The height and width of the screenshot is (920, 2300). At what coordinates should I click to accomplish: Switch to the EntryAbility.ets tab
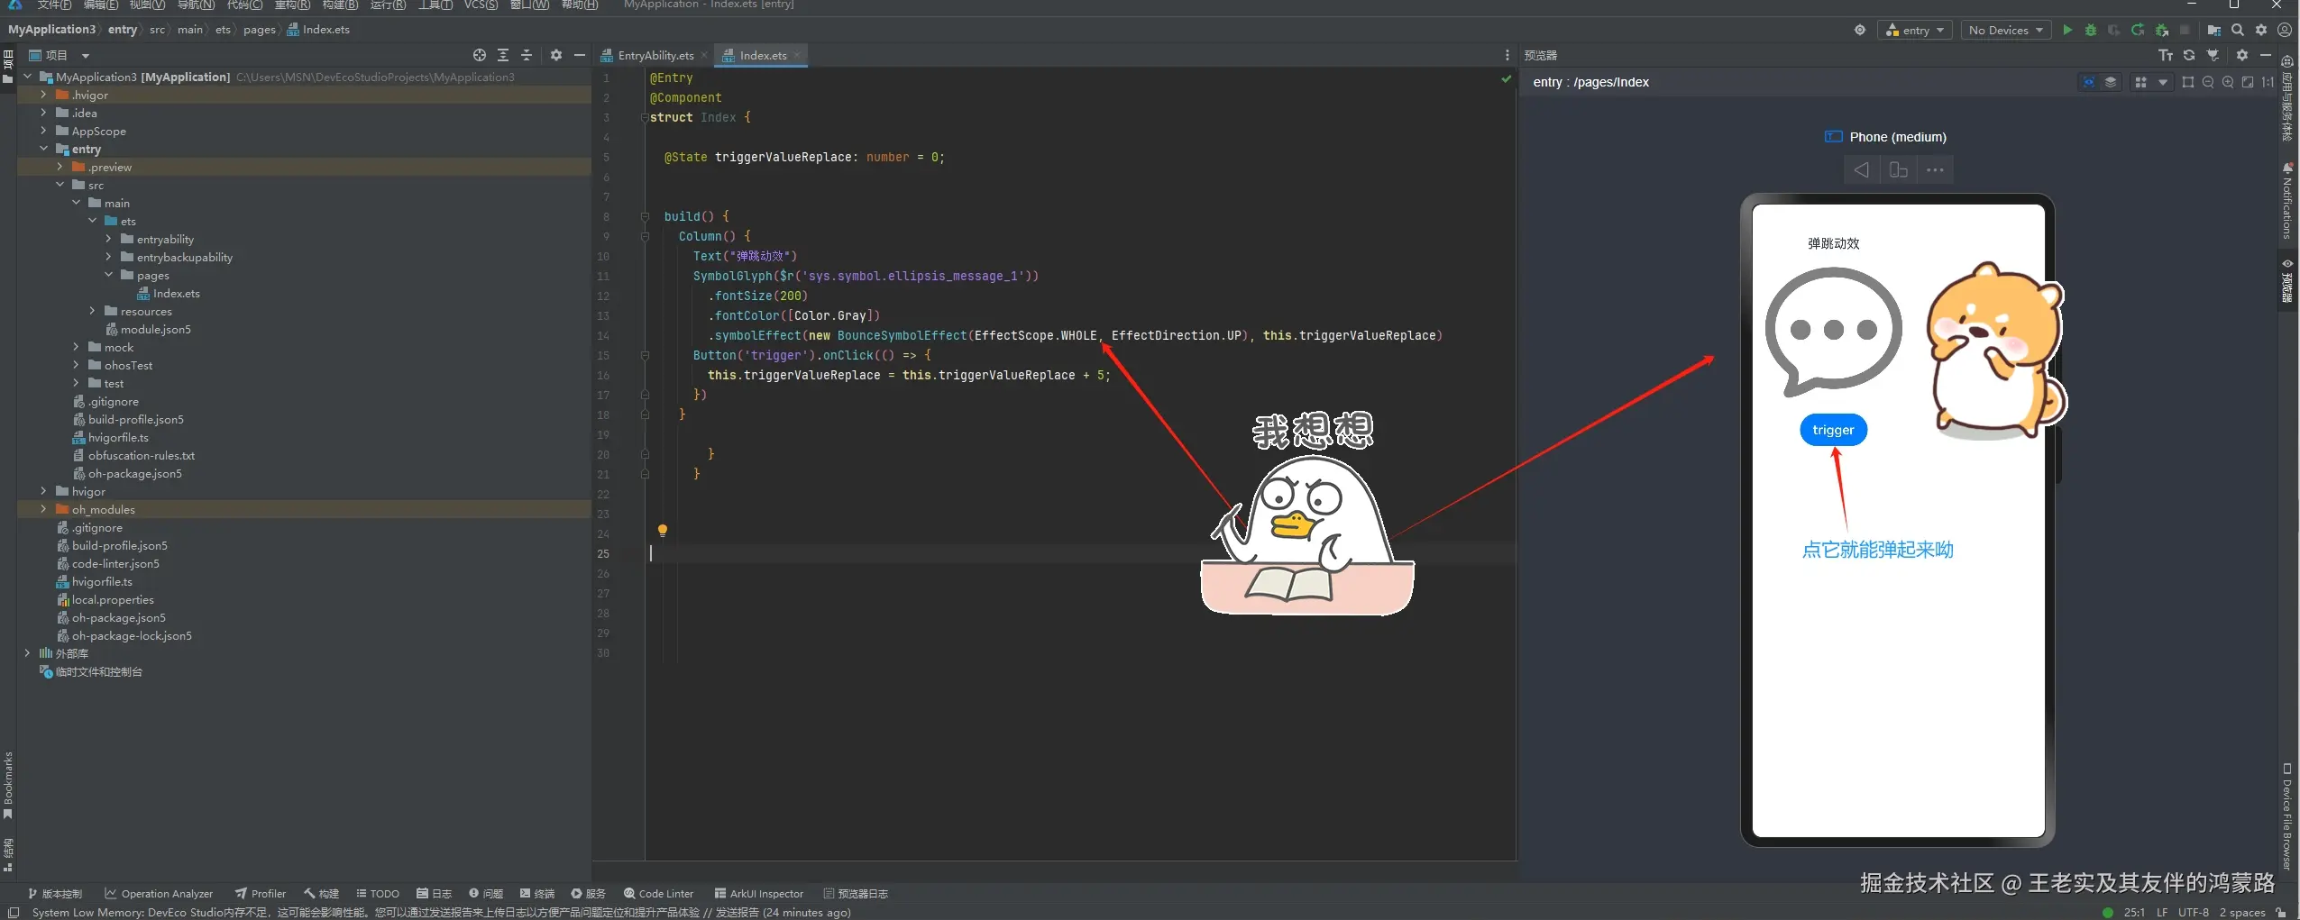(x=655, y=55)
